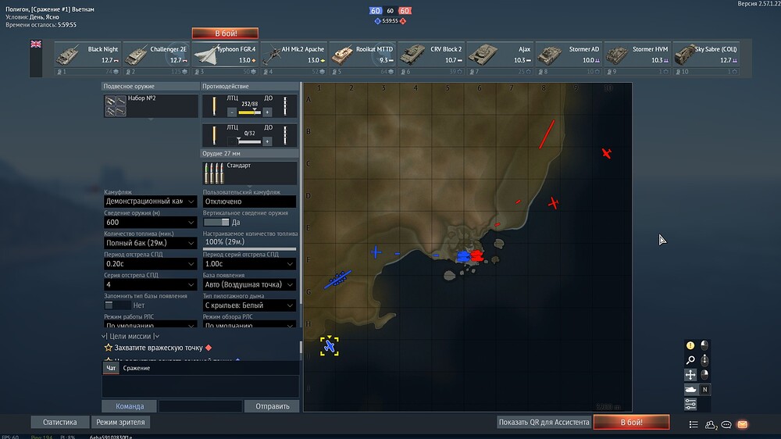Click the yellow map ping warning icon
Viewport: 781px width, 439px height.
690,345
